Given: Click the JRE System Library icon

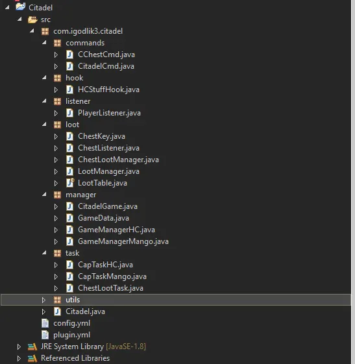Looking at the screenshot, I should [32, 346].
